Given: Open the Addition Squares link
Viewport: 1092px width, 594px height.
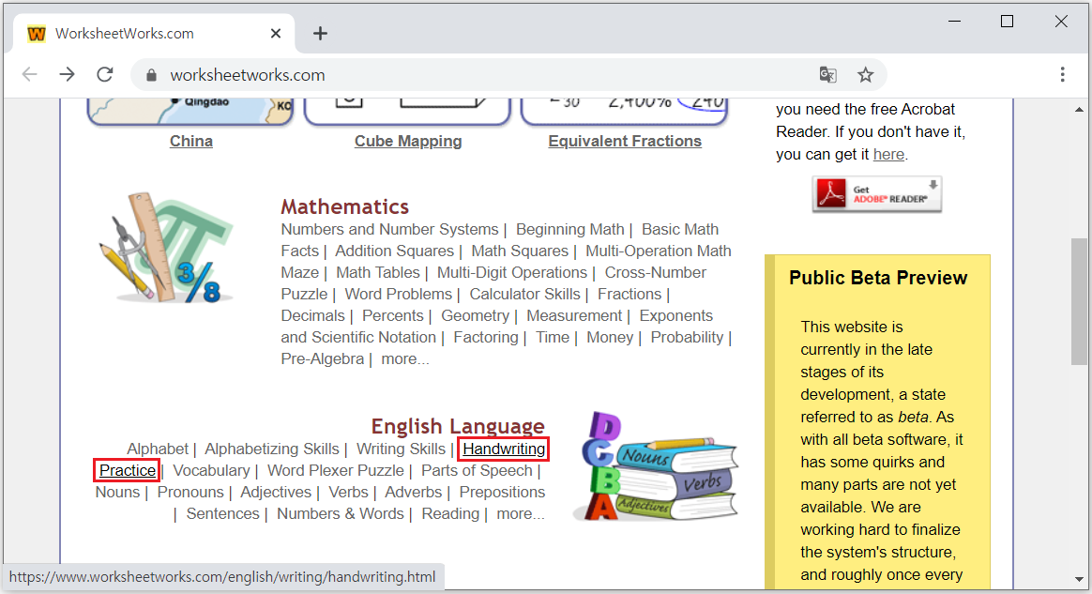Looking at the screenshot, I should 394,251.
